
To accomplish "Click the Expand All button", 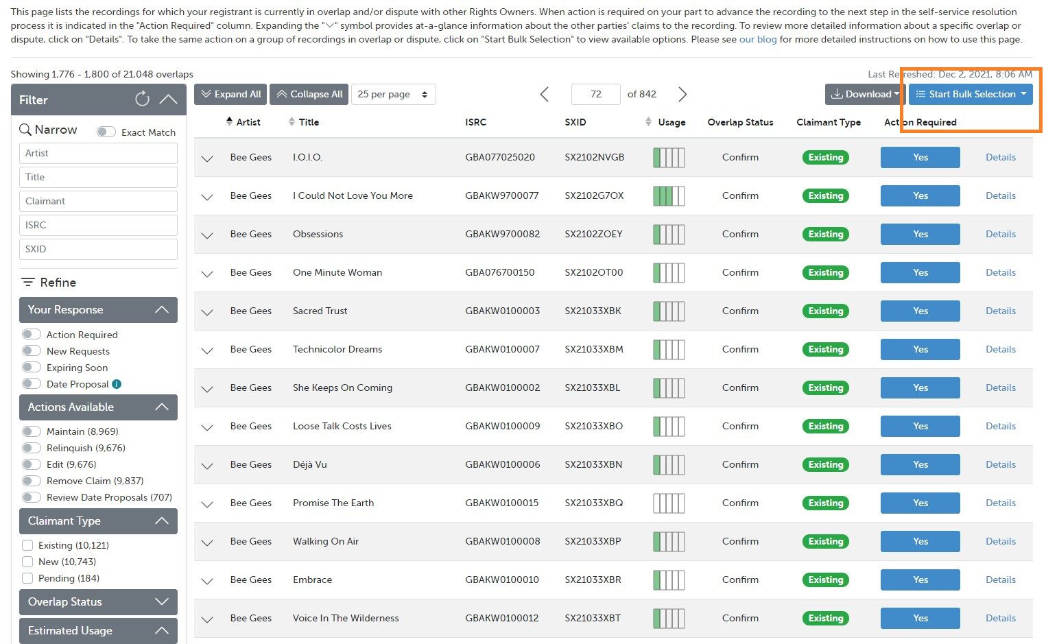I will pos(230,95).
